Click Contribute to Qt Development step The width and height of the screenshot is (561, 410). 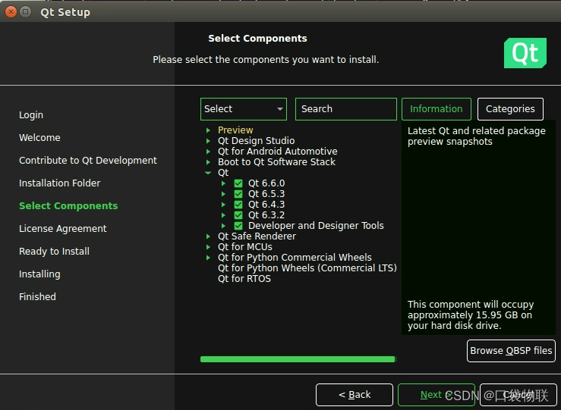88,161
